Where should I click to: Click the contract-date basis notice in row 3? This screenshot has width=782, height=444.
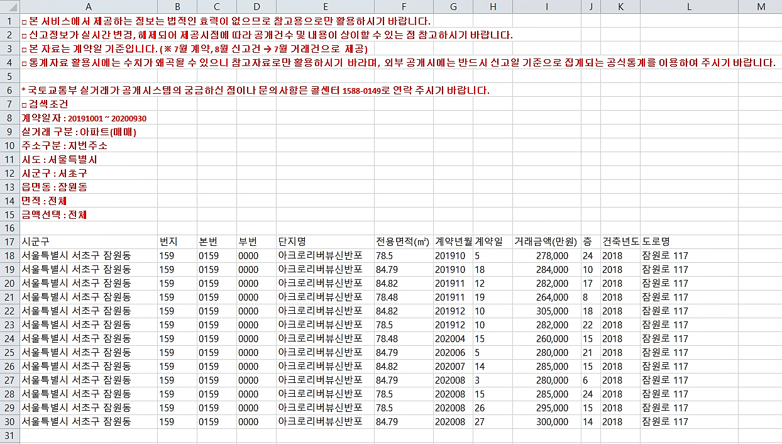tap(194, 48)
